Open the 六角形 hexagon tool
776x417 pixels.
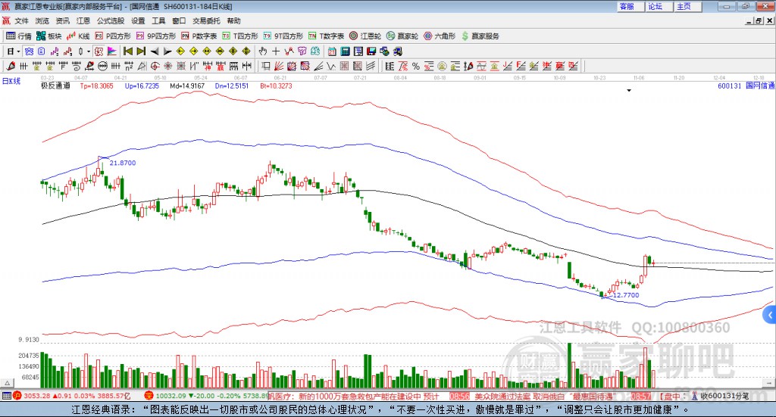click(x=440, y=36)
